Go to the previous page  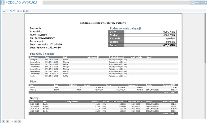tap(7, 121)
